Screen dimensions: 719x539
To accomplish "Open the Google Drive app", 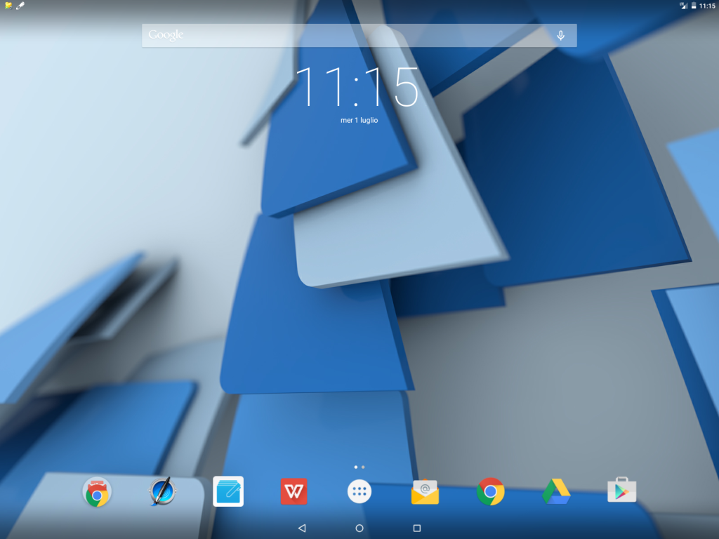I will [x=556, y=491].
